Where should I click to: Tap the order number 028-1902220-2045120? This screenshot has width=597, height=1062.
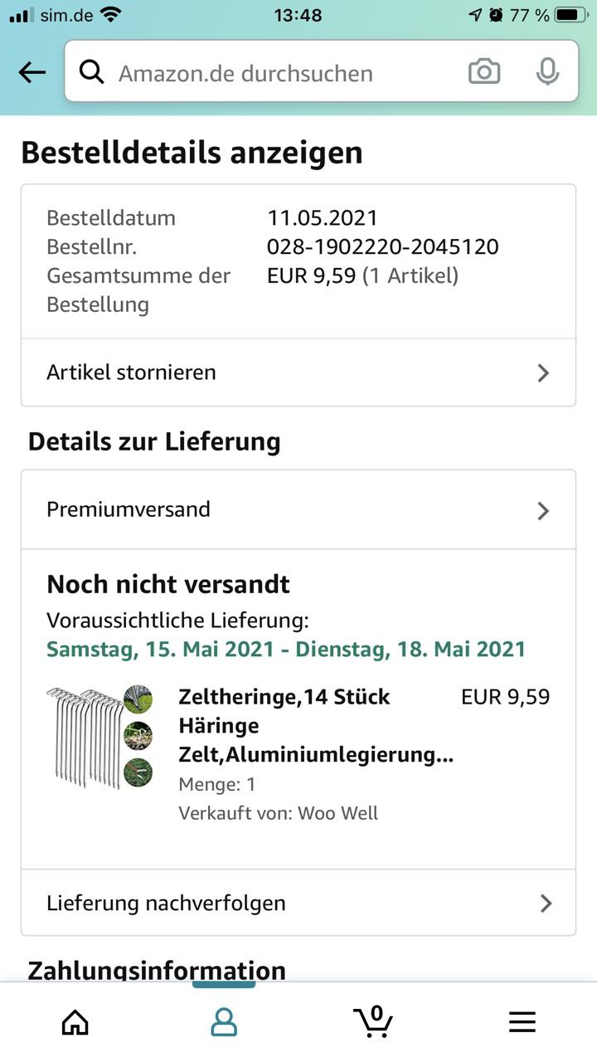[x=383, y=246]
